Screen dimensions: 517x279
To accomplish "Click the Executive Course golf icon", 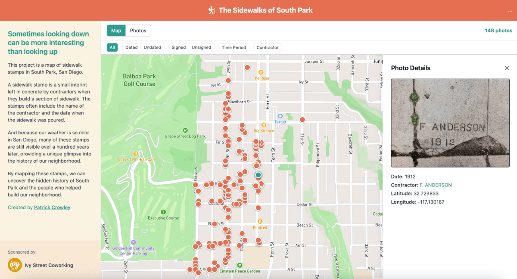I will [x=163, y=212].
